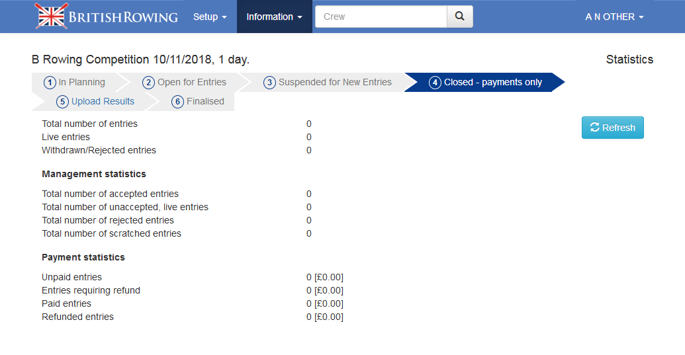Select Closed - payments only stage
Screen dimensions: 685x355
coord(492,83)
